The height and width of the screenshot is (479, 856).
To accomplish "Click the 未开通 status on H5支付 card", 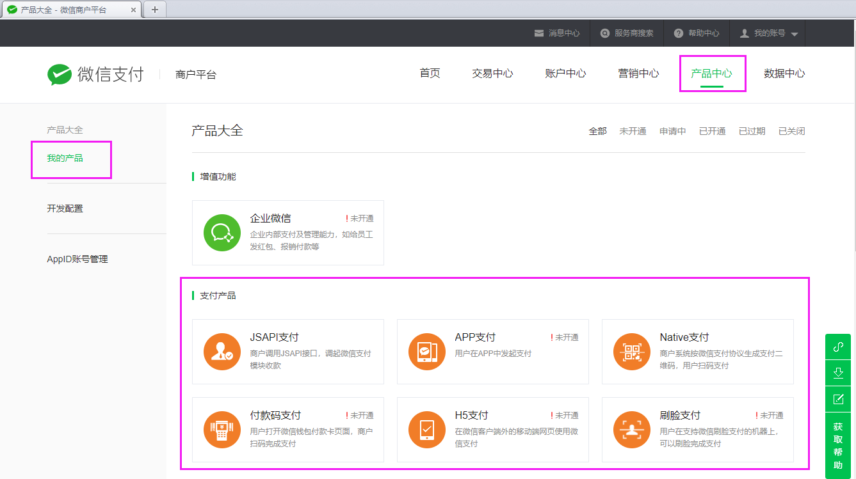I will (x=565, y=416).
